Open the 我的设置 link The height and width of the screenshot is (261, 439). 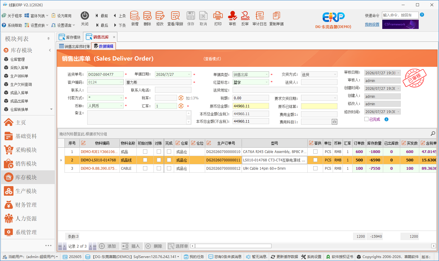pos(372,24)
